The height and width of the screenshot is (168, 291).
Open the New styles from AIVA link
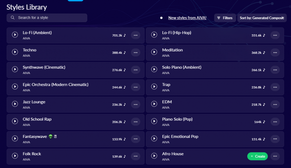(187, 18)
